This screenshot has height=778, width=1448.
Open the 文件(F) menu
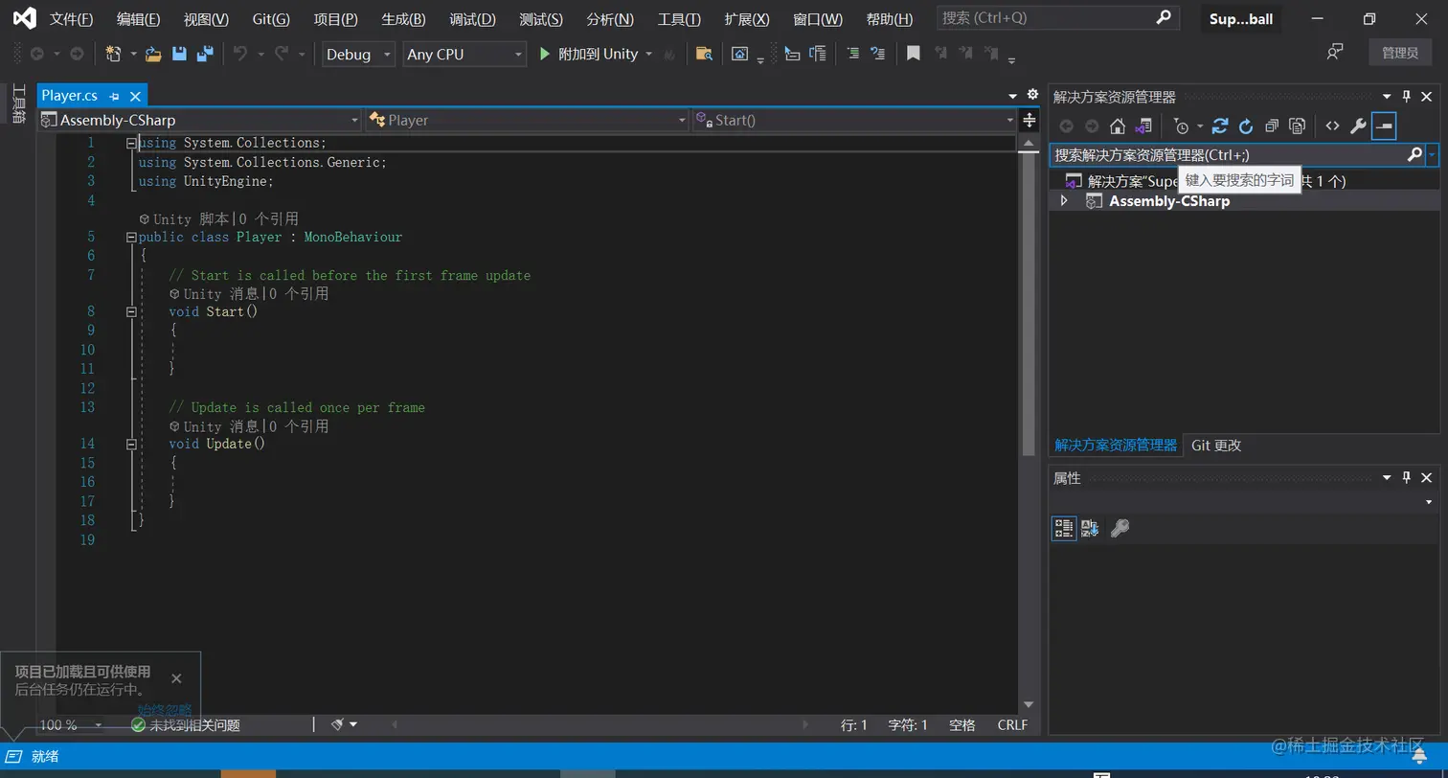pos(71,19)
